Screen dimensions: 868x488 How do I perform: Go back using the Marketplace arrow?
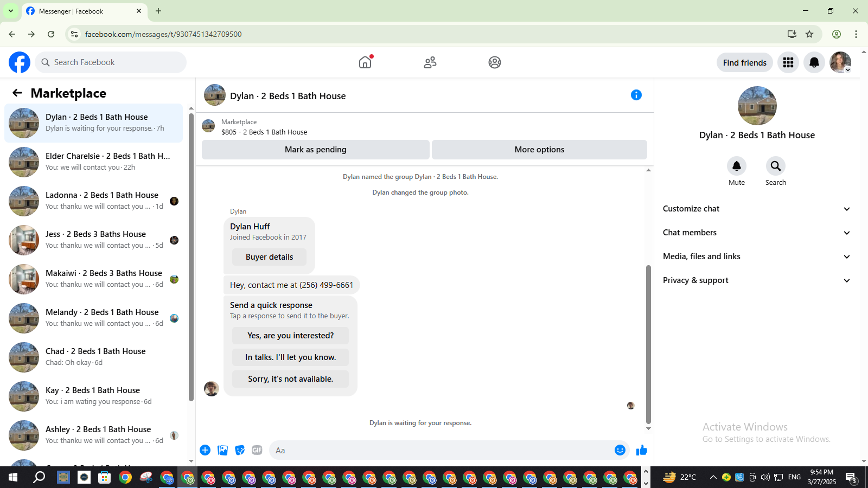tap(17, 93)
